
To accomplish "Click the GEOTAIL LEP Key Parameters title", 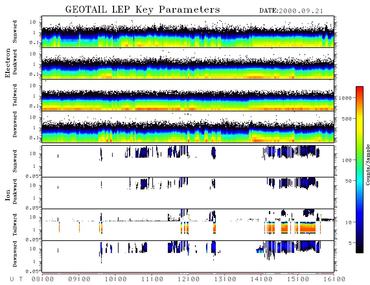I will [143, 10].
